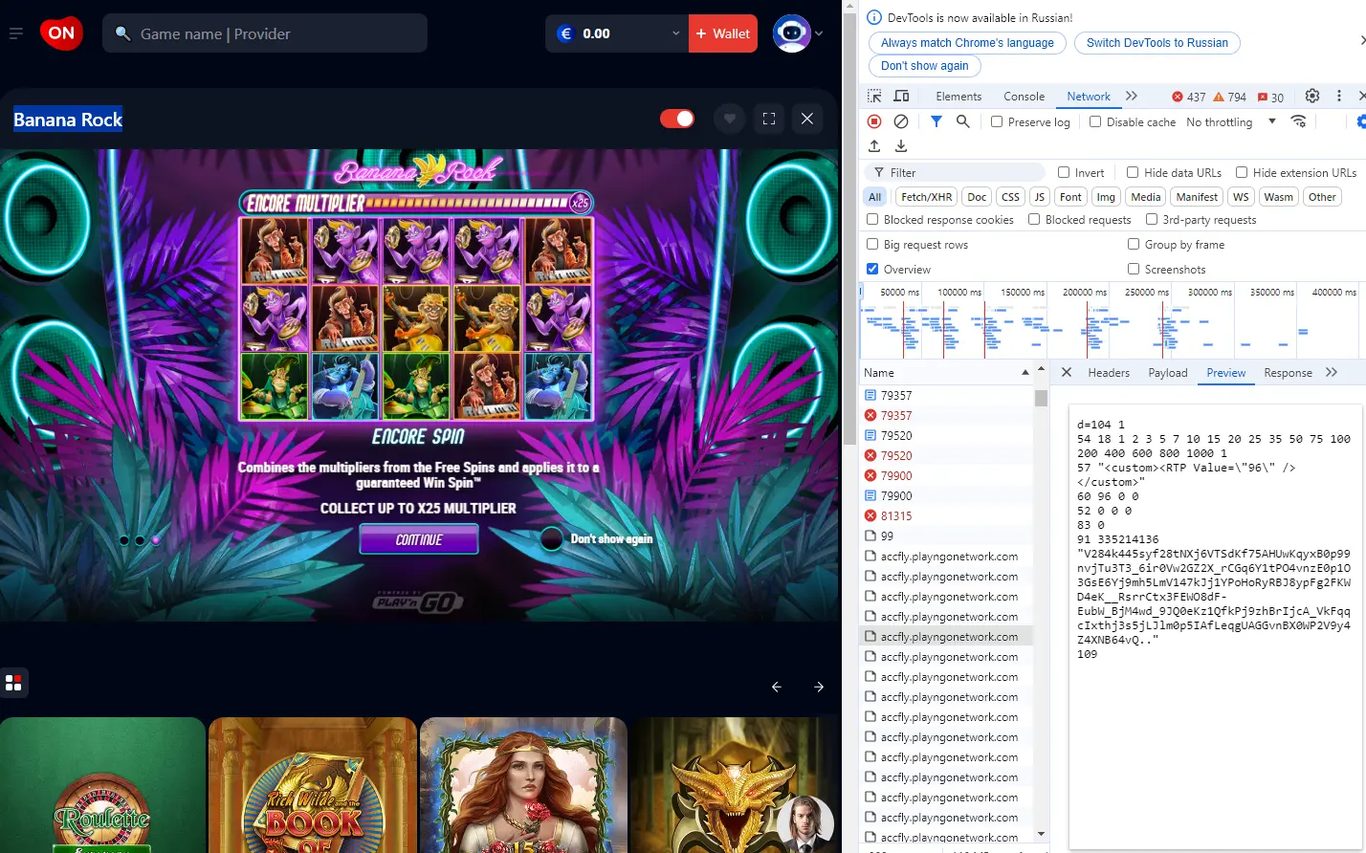Filter requests by Fetch/XHR
Viewport: 1366px width, 853px height.
927,197
